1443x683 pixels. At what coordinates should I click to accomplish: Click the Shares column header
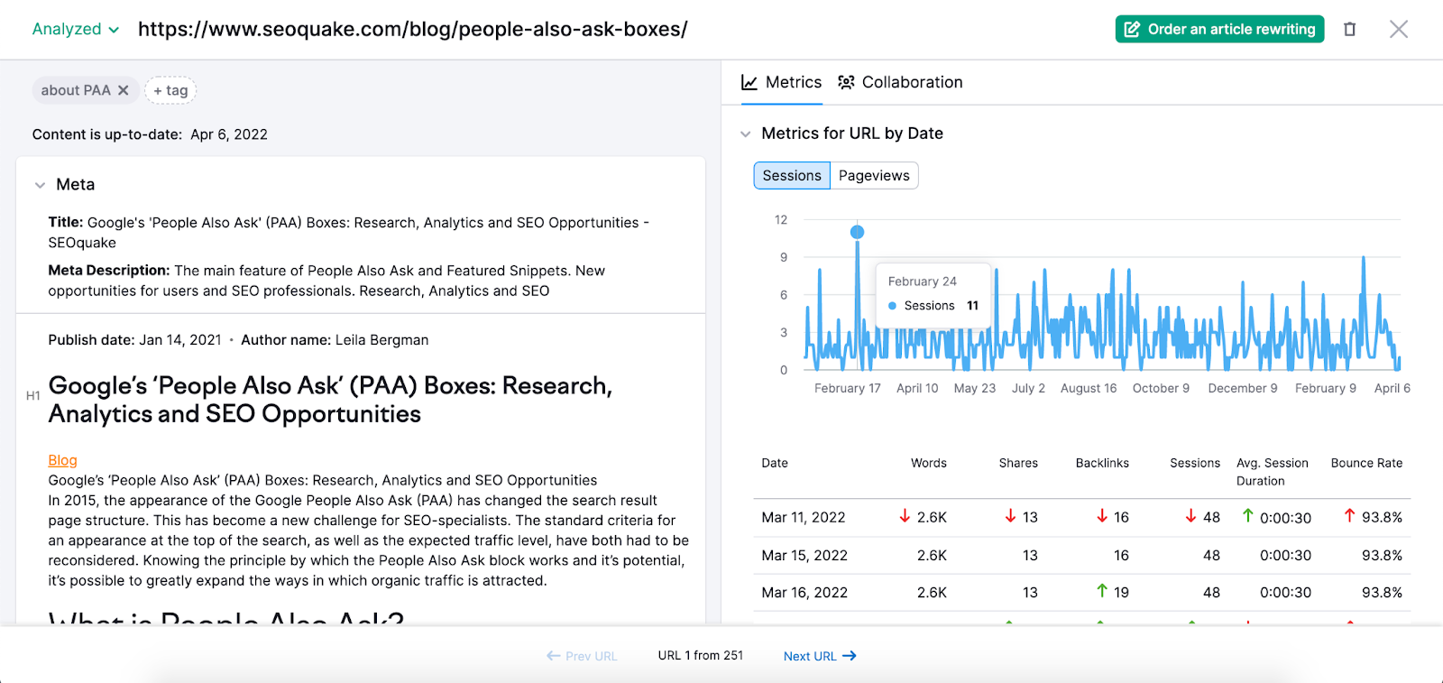tap(1018, 463)
